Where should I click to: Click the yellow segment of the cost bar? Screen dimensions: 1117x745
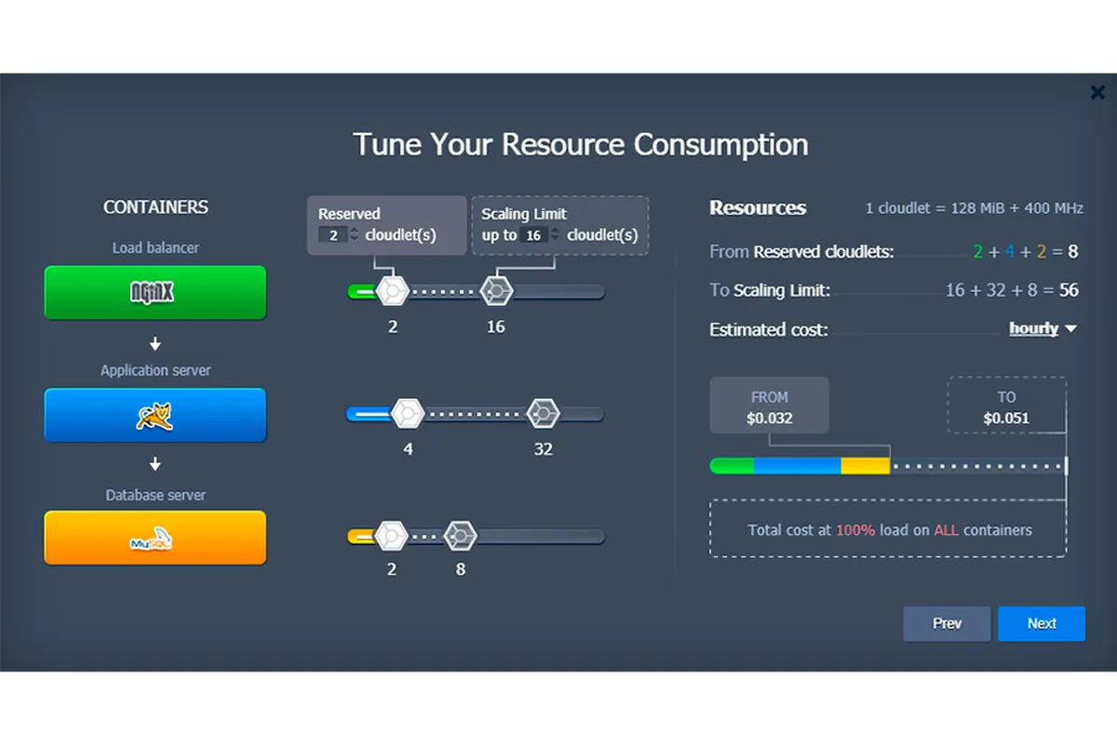point(866,466)
